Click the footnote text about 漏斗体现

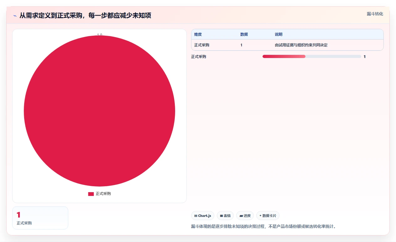point(263,226)
